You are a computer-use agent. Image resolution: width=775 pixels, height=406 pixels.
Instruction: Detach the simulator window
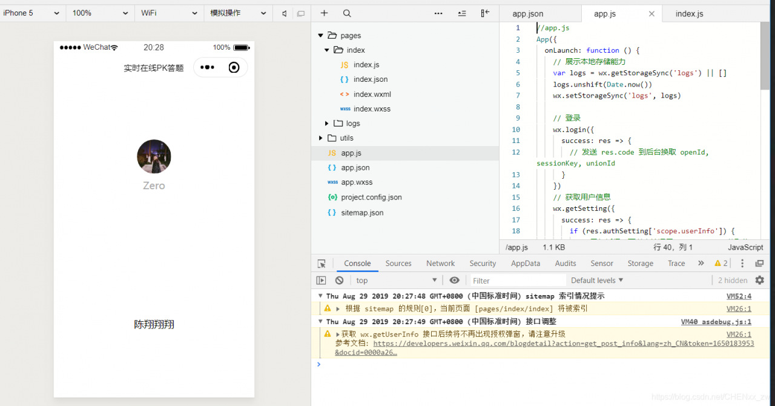301,13
